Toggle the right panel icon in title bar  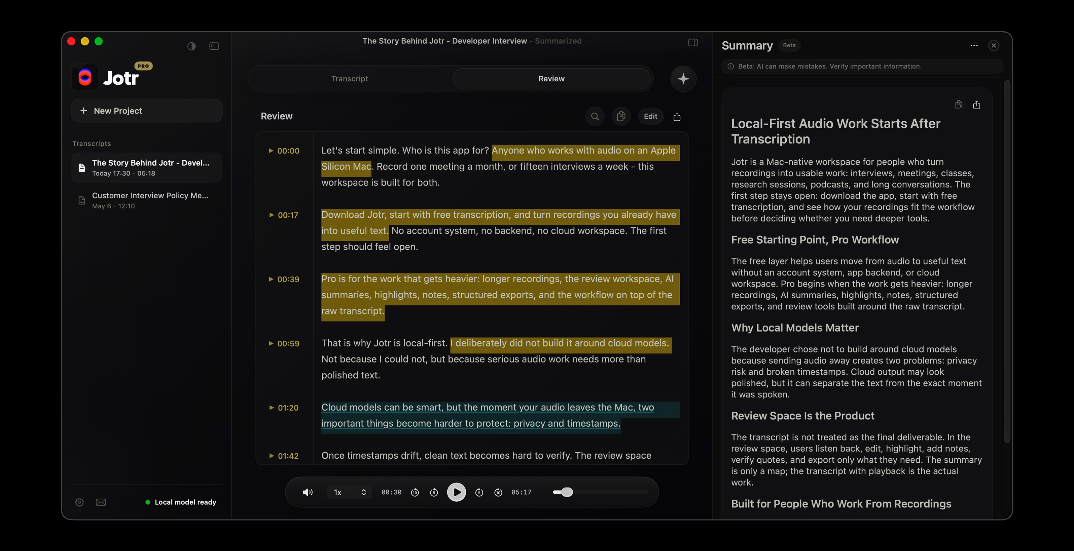[x=693, y=42]
